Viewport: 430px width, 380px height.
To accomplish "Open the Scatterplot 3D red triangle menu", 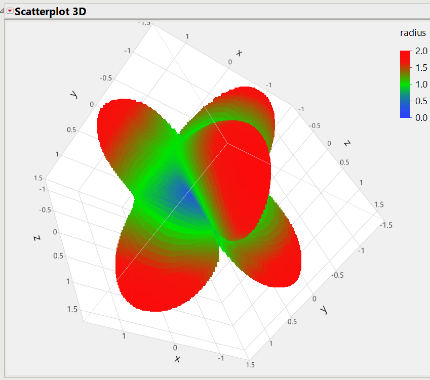I will [9, 11].
